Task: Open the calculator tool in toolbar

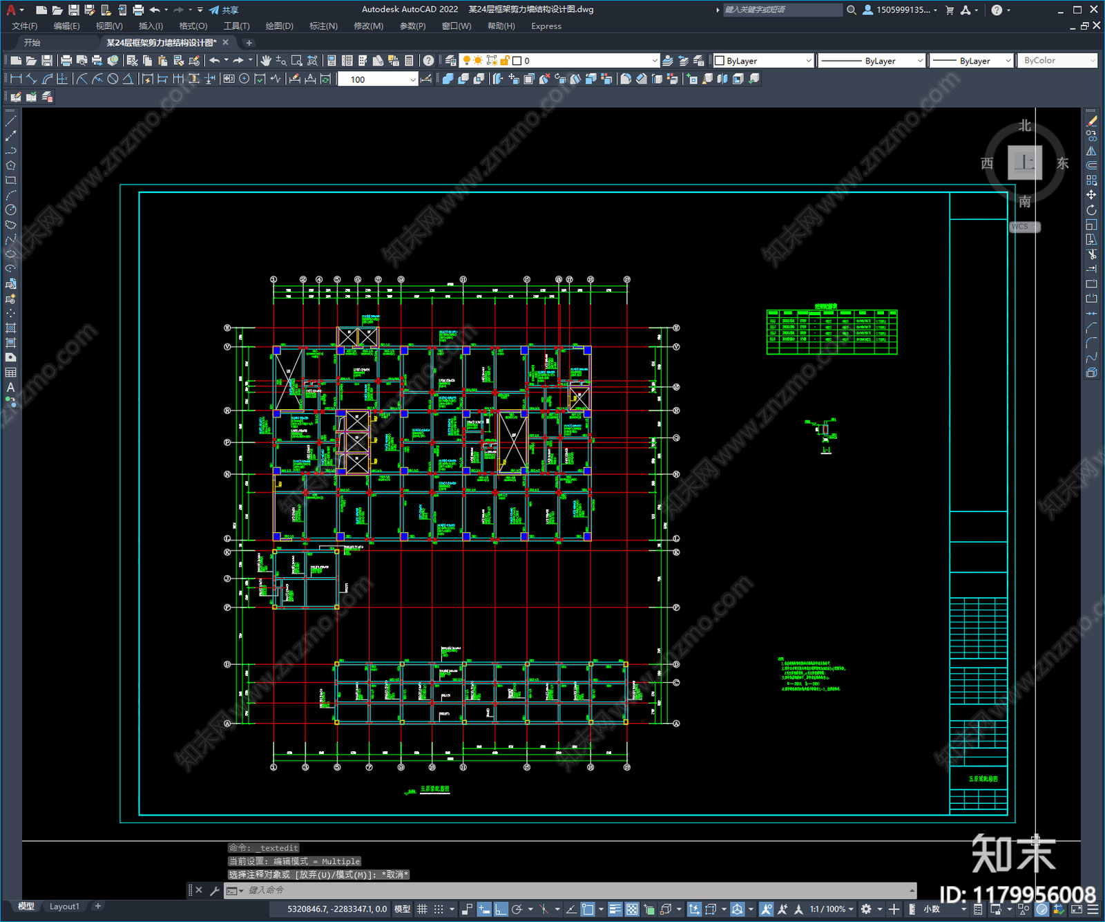Action: [409, 61]
